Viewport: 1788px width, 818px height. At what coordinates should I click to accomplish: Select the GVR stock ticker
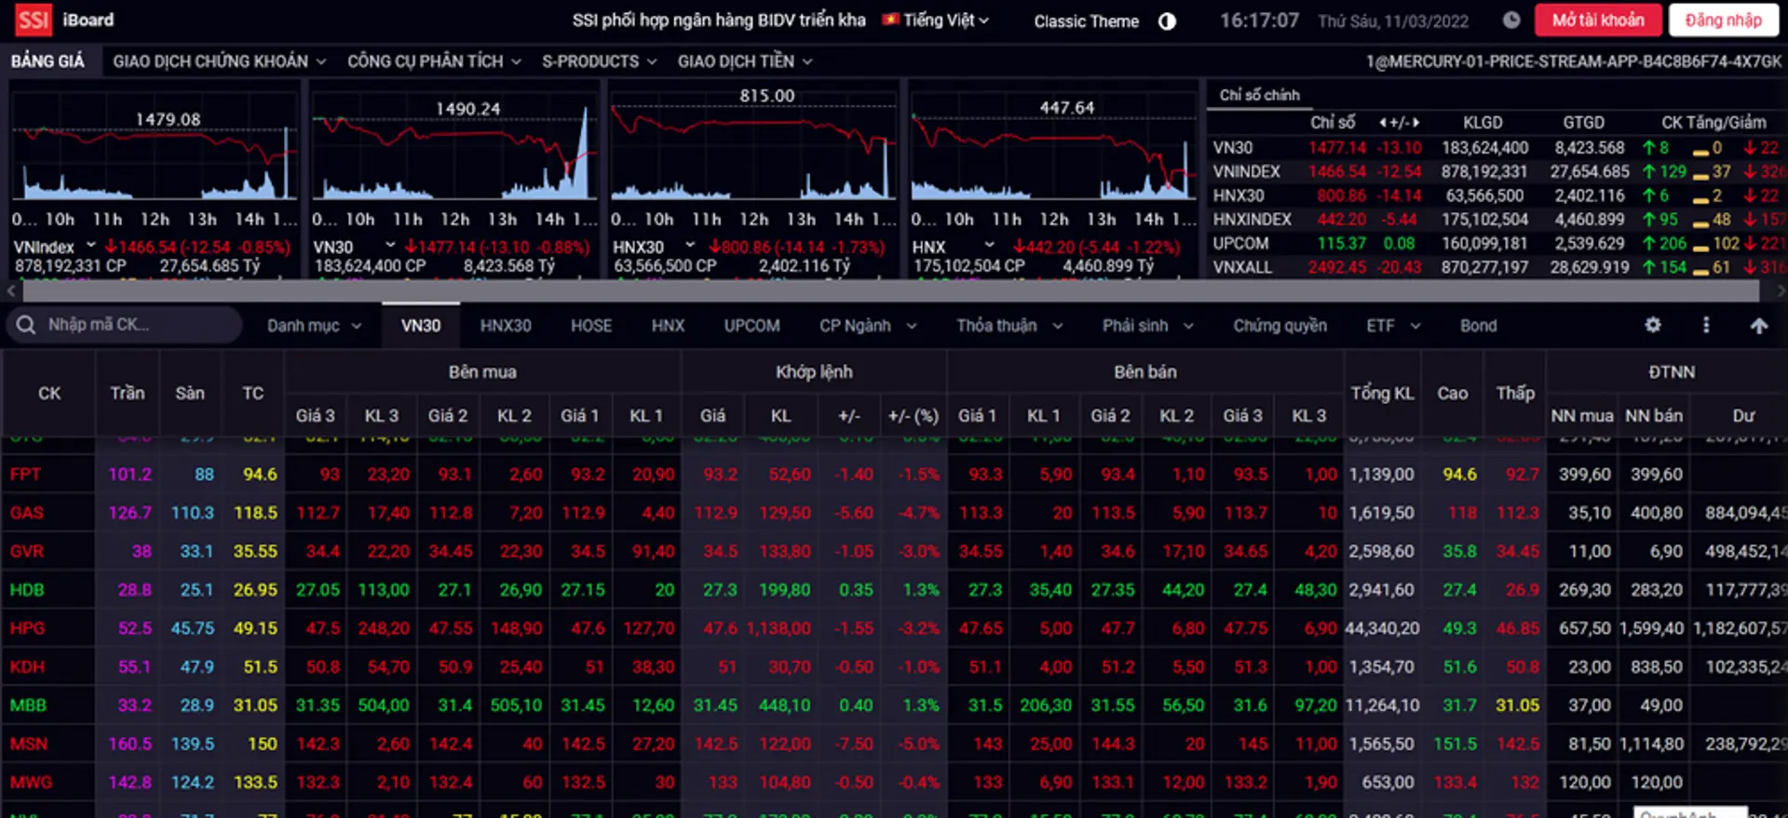pyautogui.click(x=27, y=551)
